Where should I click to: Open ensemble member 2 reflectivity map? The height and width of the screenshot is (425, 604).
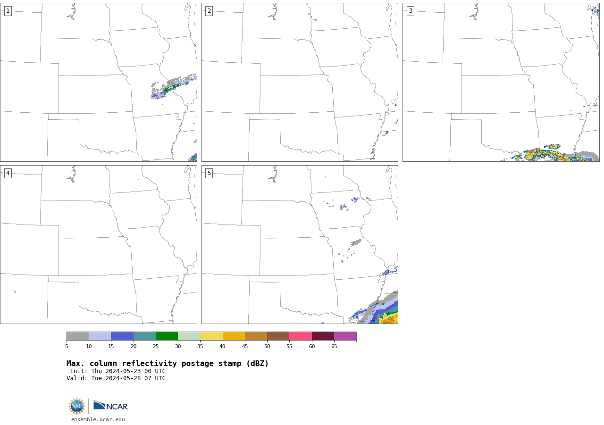[300, 82]
